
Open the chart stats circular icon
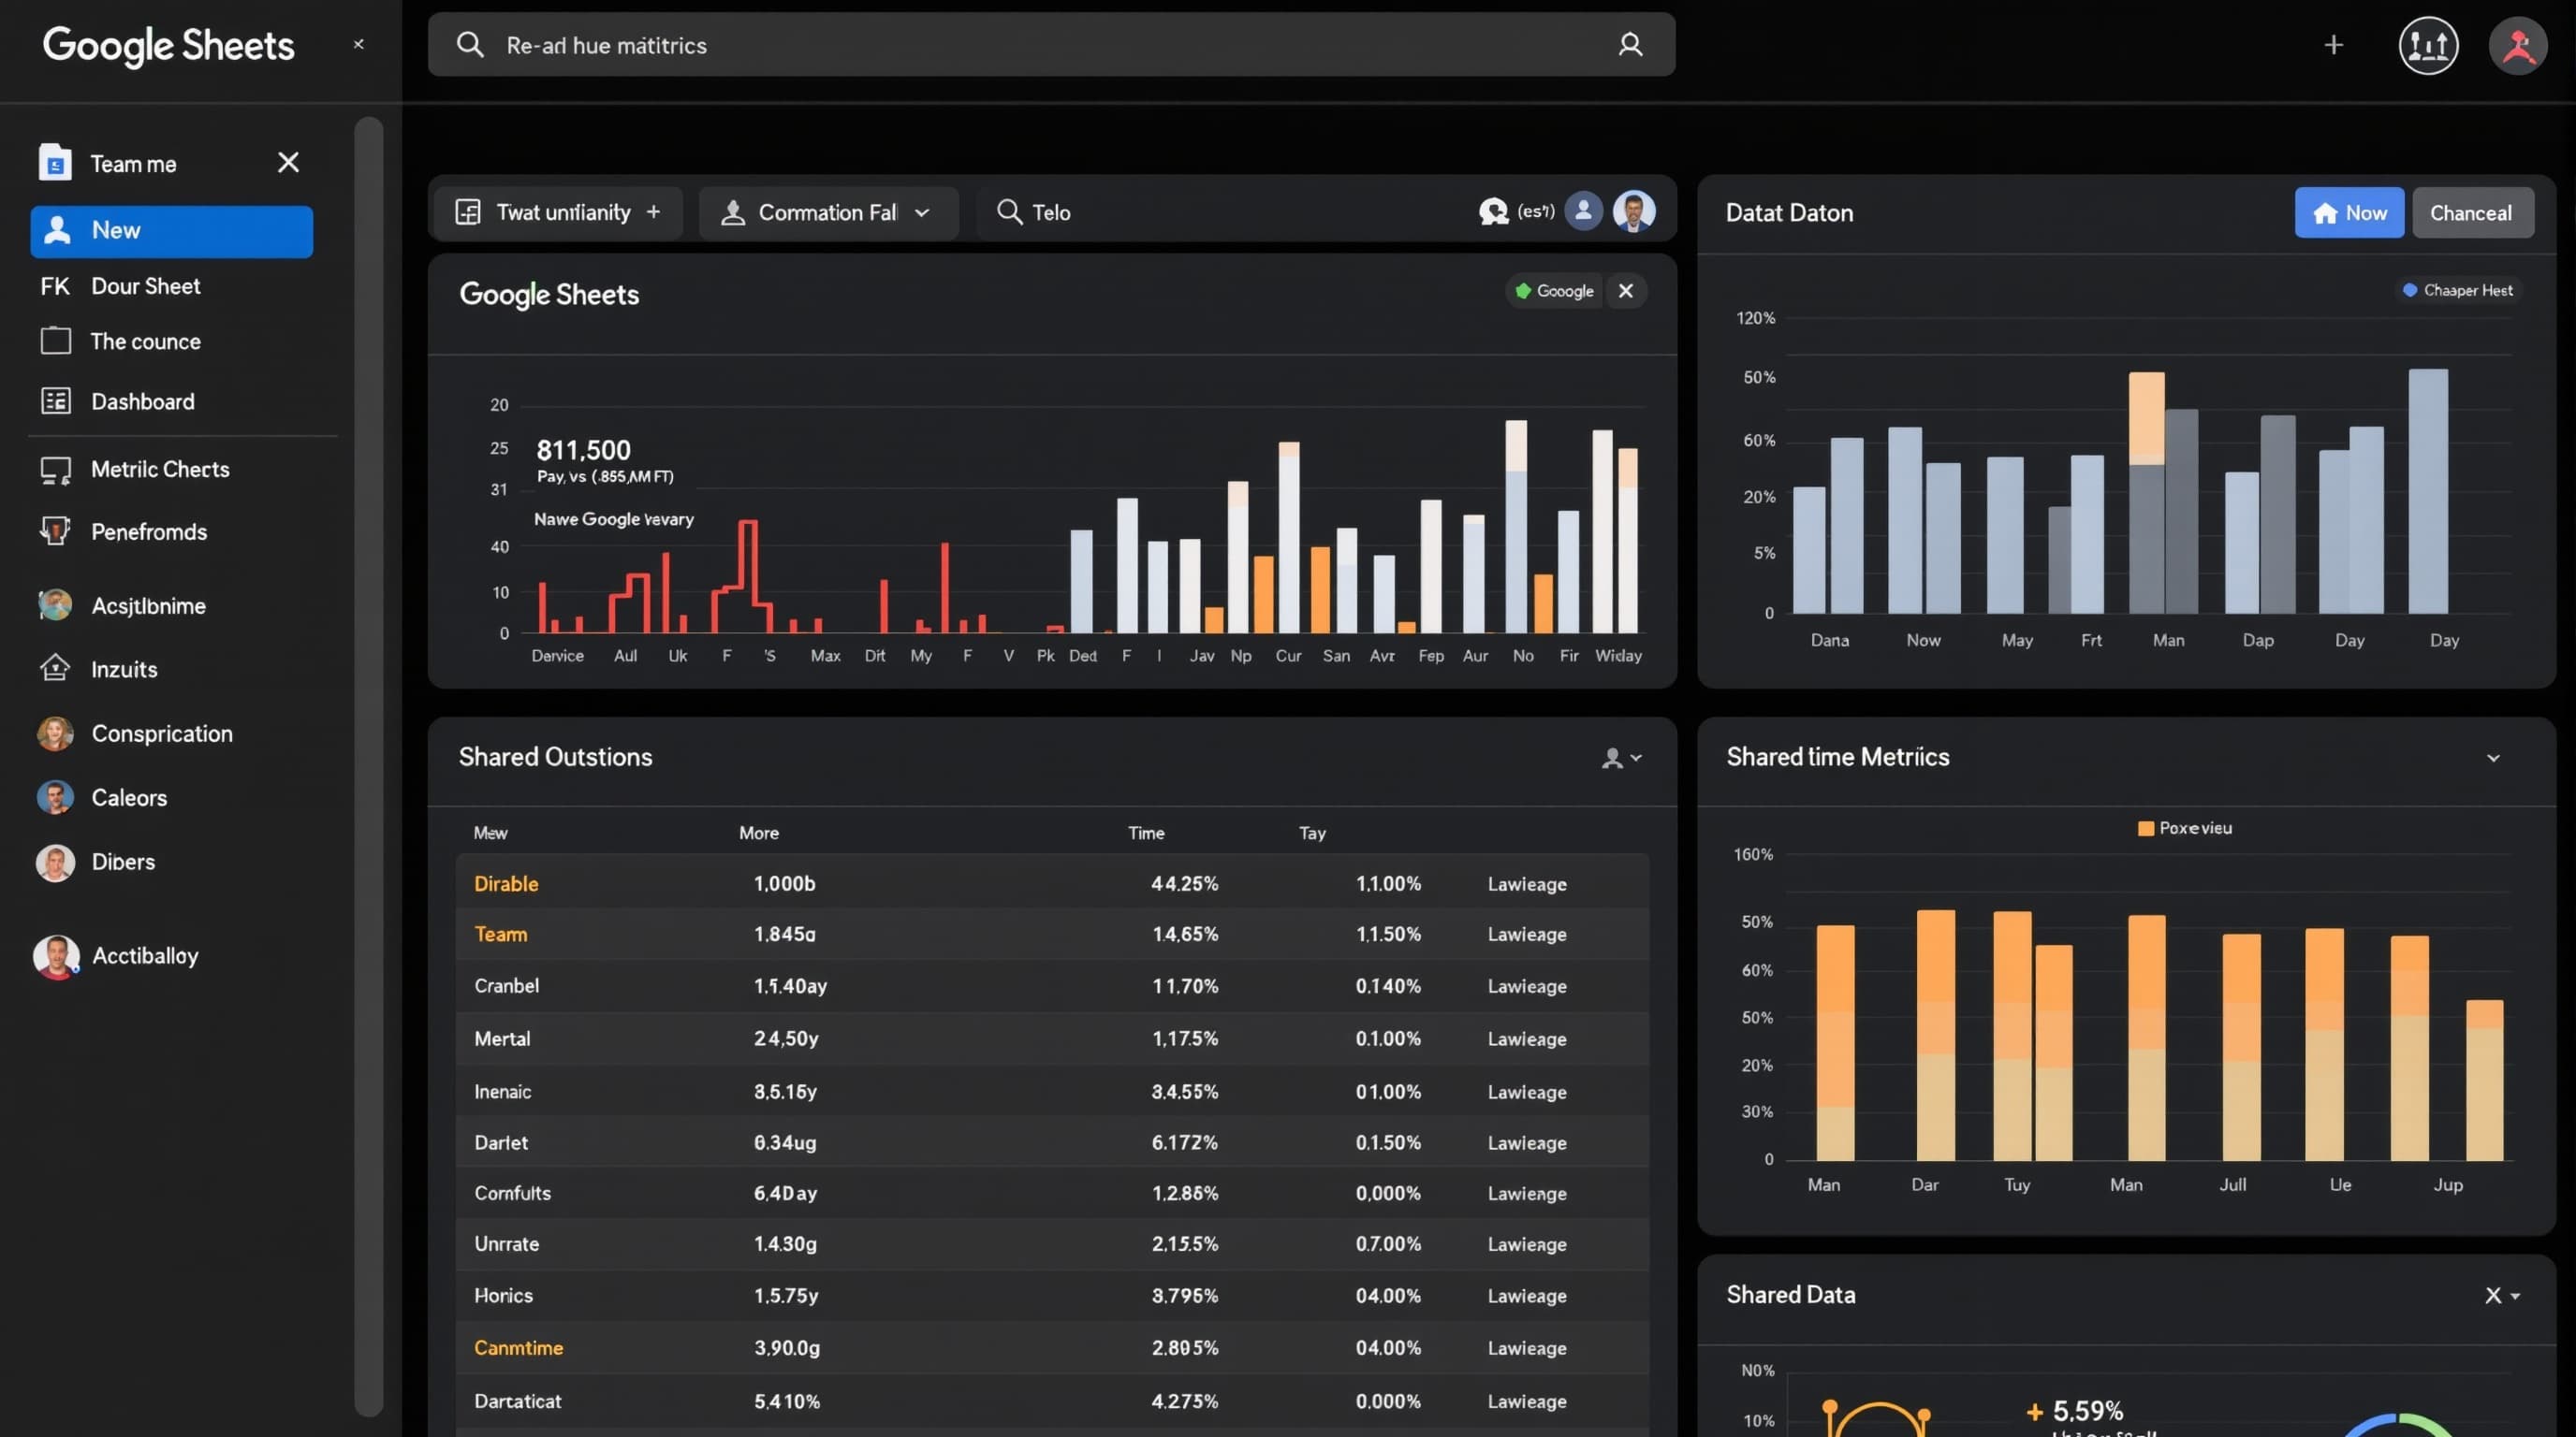(x=2428, y=45)
